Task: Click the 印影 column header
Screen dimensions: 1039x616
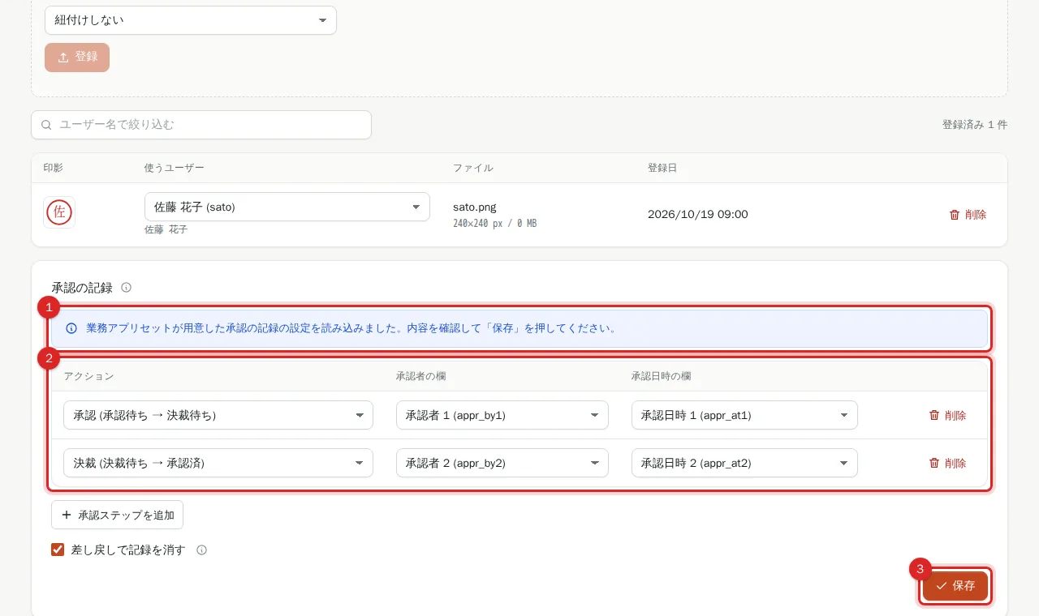Action: pyautogui.click(x=54, y=168)
